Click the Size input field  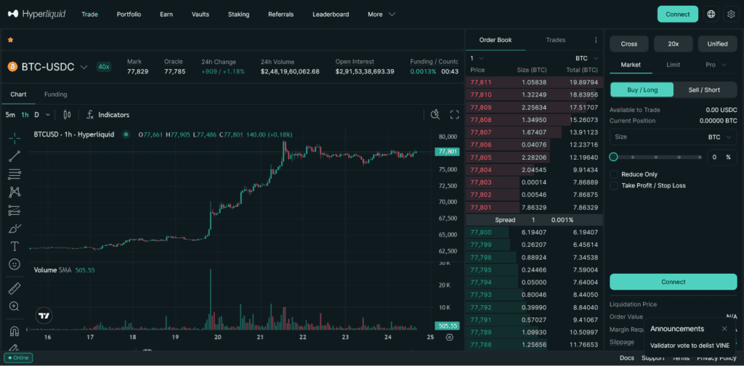pos(674,137)
